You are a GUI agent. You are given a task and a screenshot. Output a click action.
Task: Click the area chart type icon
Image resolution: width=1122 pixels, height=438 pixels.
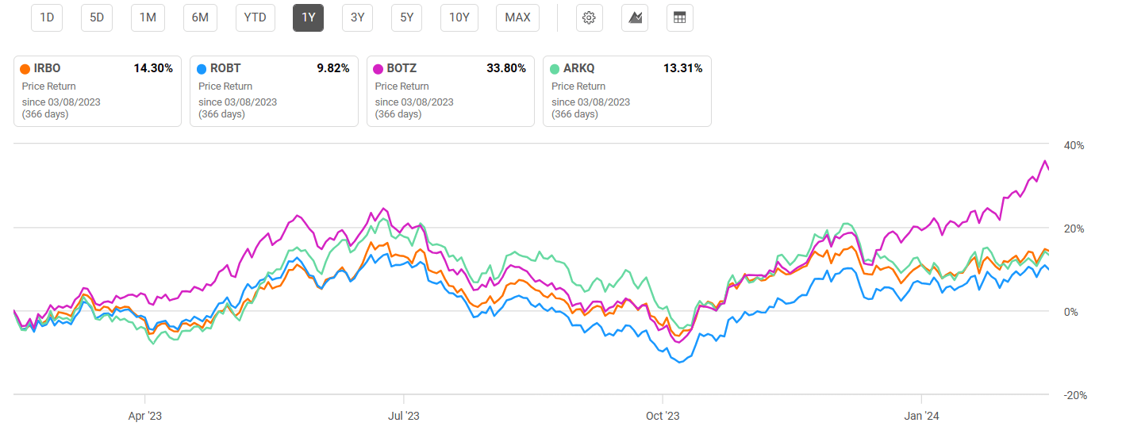(x=635, y=18)
